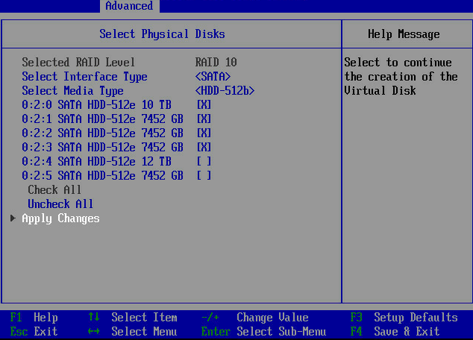Image resolution: width=473 pixels, height=340 pixels.
Task: Select the 'Select Interface Type' label
Action: point(84,77)
